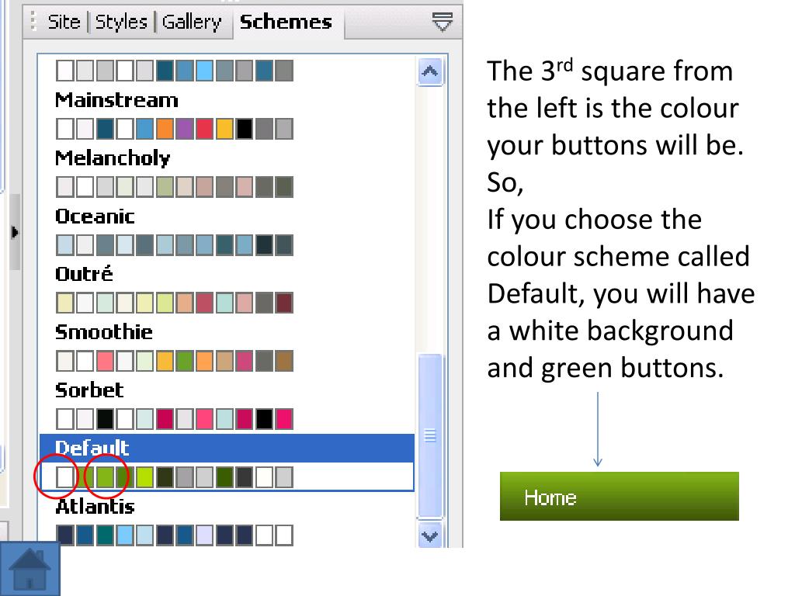Select the Schemes tab
The image size is (795, 596).
286,23
